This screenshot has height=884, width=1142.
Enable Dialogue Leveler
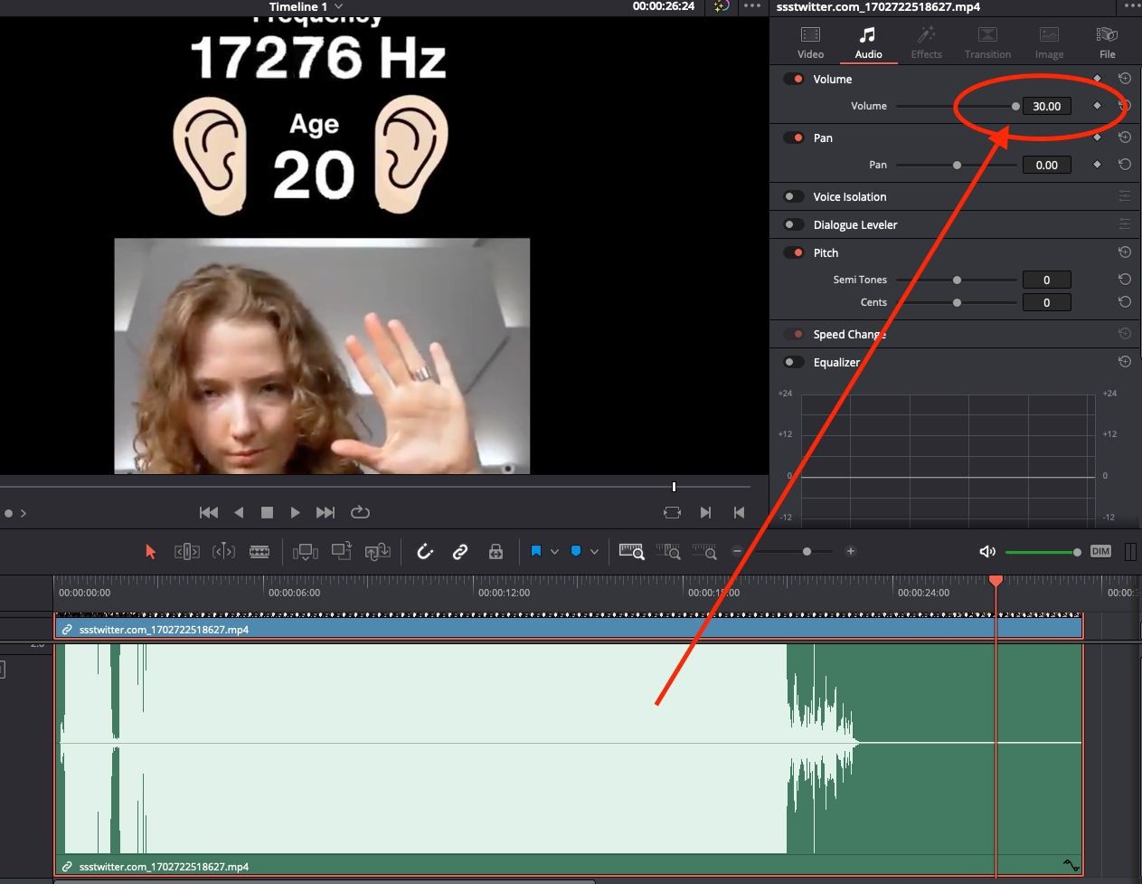(794, 224)
